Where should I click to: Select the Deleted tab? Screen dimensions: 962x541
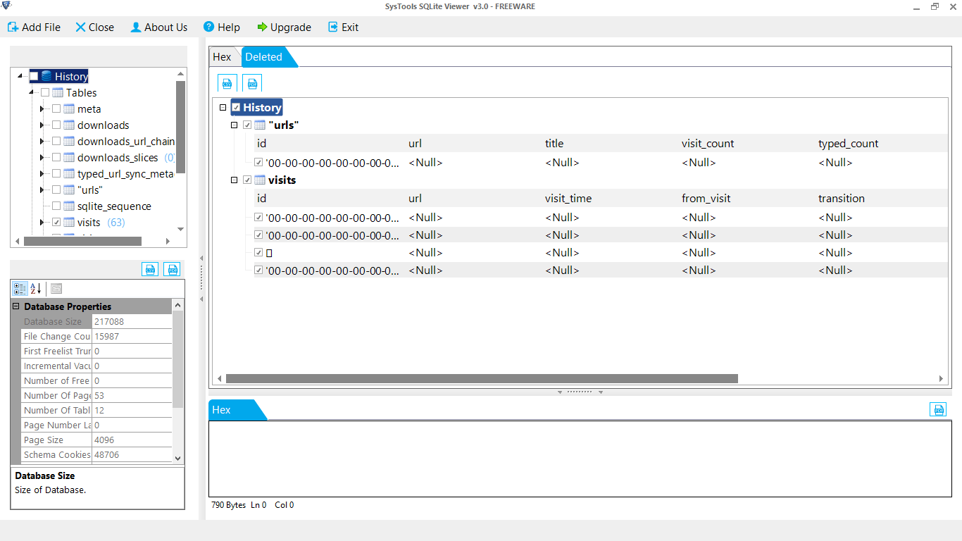coord(264,57)
